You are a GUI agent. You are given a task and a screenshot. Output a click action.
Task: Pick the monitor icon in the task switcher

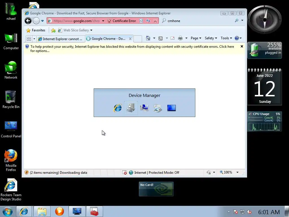click(144, 108)
